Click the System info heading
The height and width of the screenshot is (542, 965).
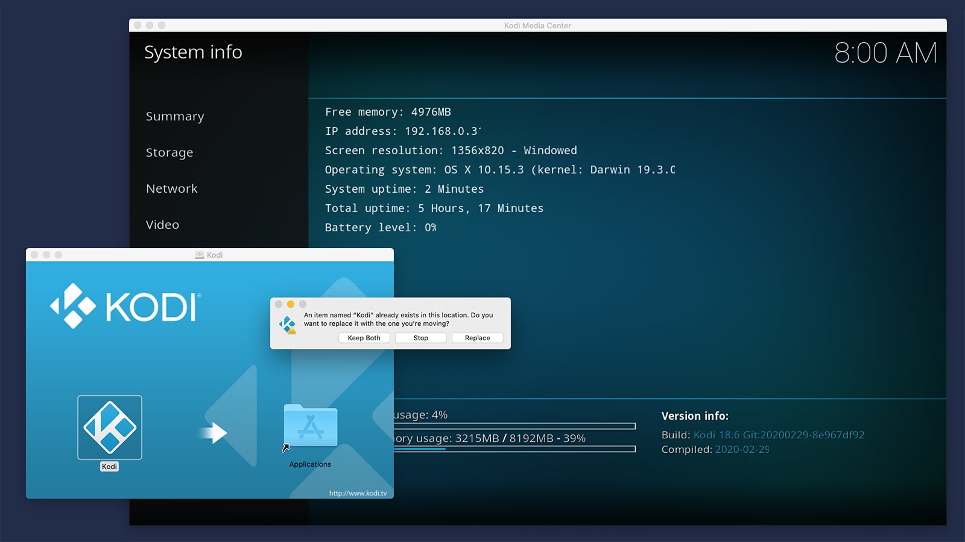pyautogui.click(x=193, y=52)
